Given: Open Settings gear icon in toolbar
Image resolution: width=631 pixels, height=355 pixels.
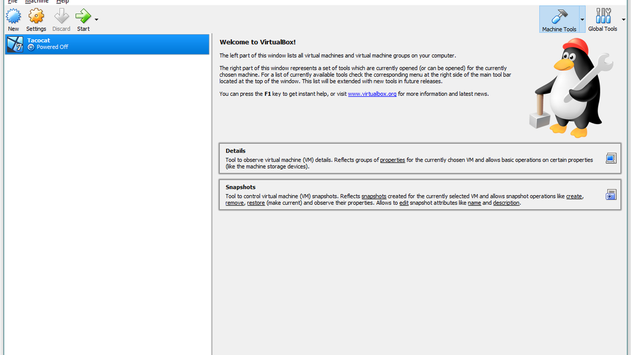Looking at the screenshot, I should tap(36, 16).
